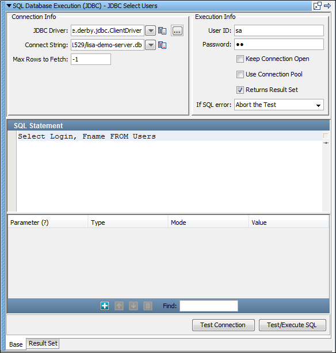The image size is (336, 353).
Task: Click the User ID field
Action: (279, 30)
